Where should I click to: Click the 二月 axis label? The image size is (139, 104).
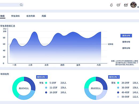[30, 65]
